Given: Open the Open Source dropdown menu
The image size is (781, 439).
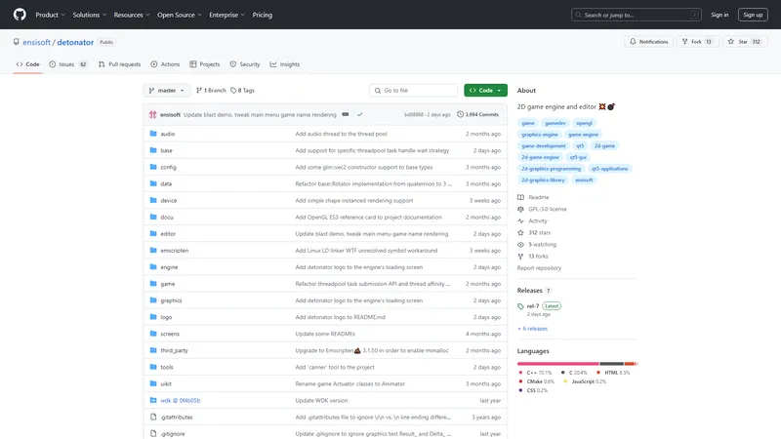Looking at the screenshot, I should [180, 15].
